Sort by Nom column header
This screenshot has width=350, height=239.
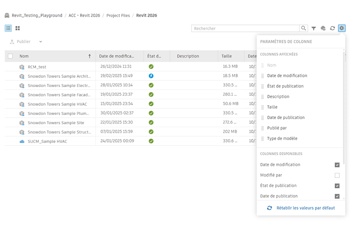pyautogui.click(x=24, y=56)
